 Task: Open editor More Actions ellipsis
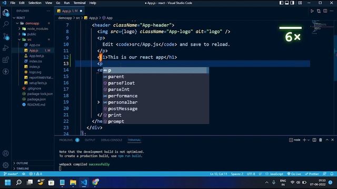click(332, 11)
